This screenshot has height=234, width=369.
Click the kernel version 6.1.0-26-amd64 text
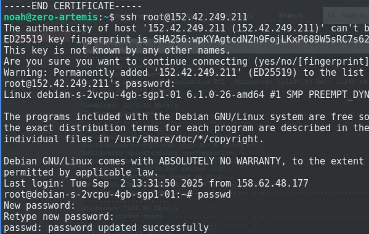(225, 95)
